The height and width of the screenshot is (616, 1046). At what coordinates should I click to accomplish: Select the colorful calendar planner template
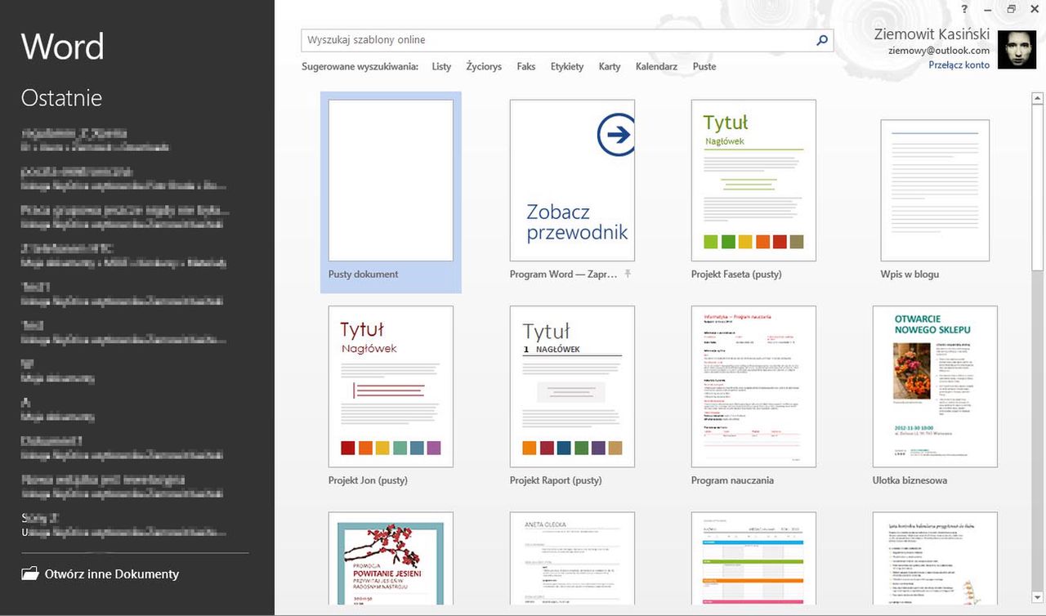[x=753, y=559]
